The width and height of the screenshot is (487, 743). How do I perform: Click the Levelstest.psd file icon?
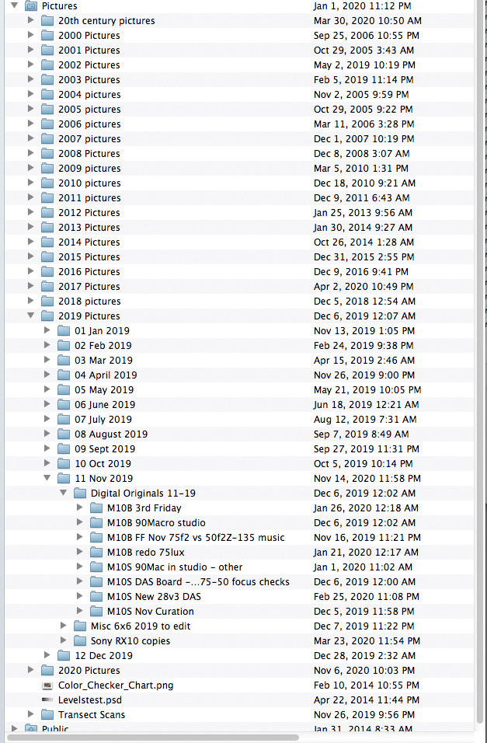coord(47,700)
